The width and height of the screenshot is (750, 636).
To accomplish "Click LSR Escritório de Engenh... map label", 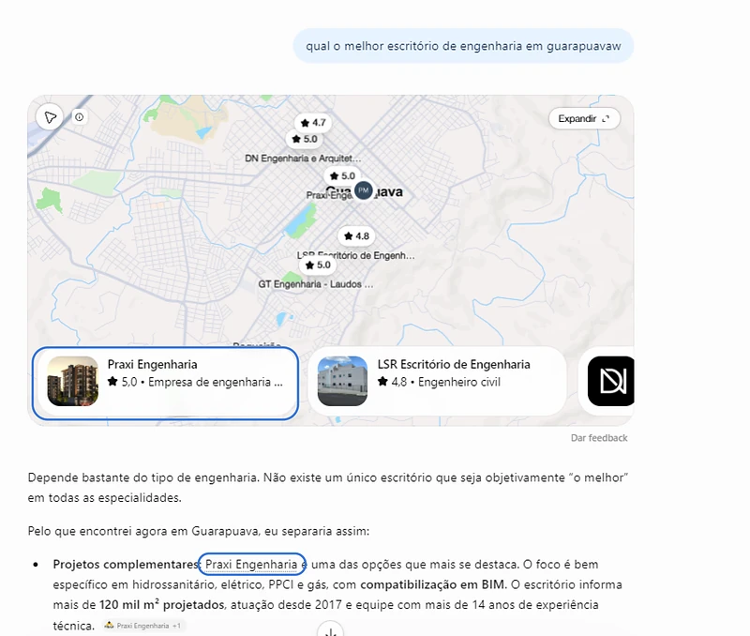I will (x=356, y=255).
